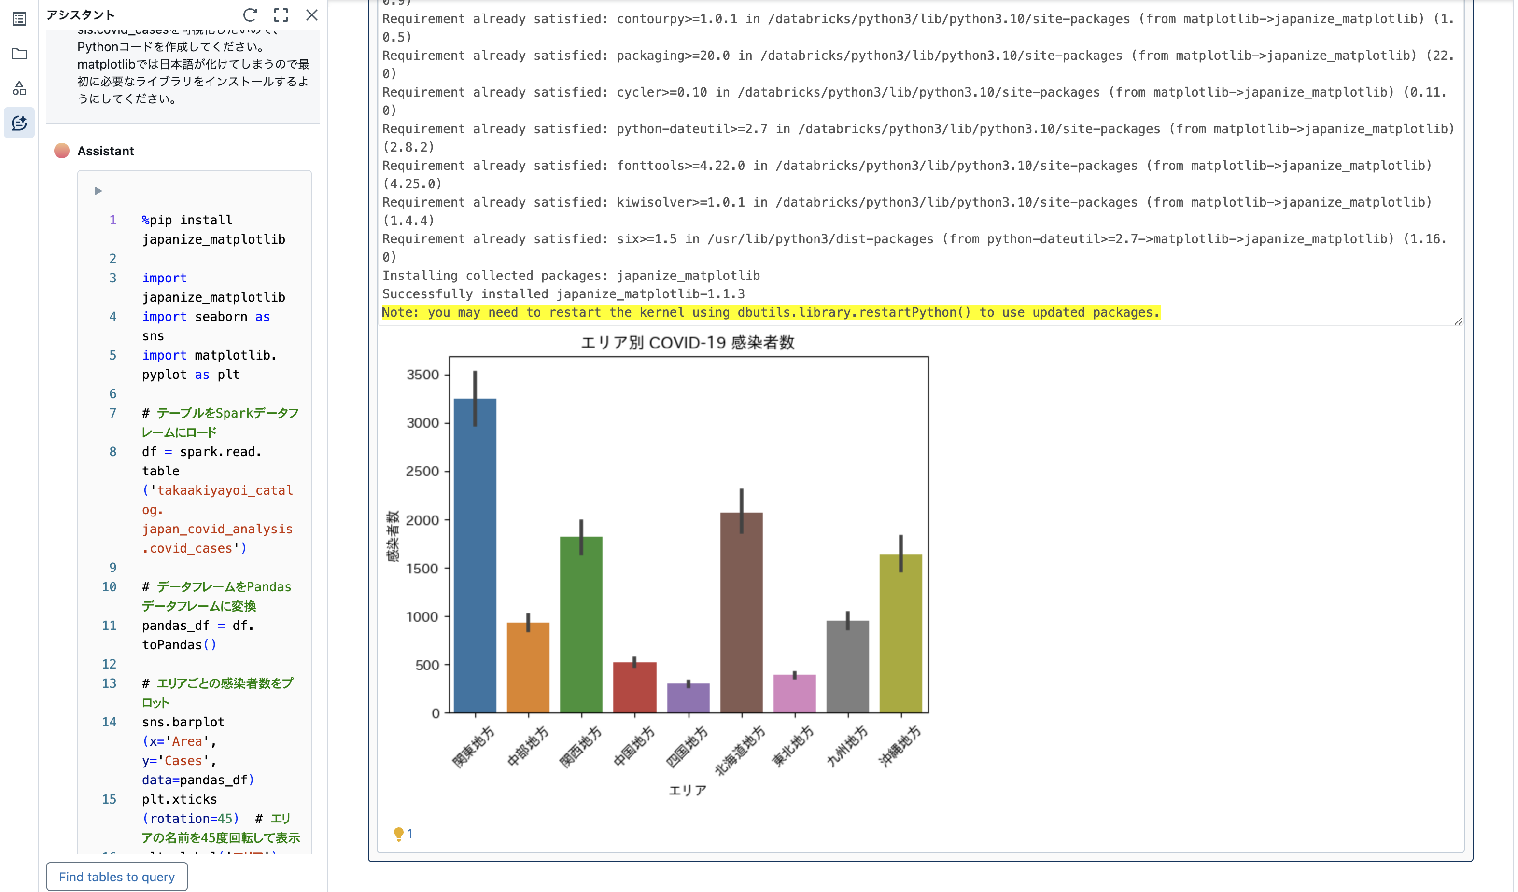This screenshot has width=1518, height=892.
Task: Open the notebook table of contents panel
Action: (20, 20)
